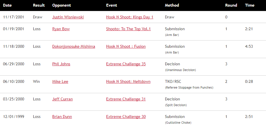
Task: Click the Result column header
Action: [39, 5]
